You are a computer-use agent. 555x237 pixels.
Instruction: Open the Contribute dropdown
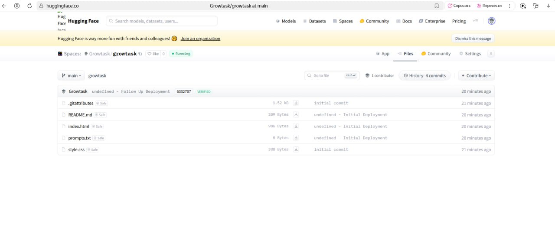tap(476, 75)
